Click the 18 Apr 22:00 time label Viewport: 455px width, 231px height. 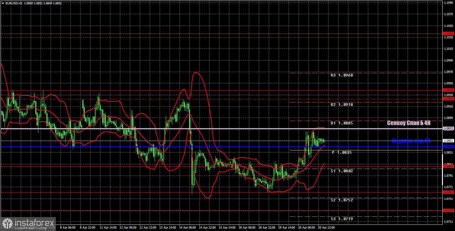pyautogui.click(x=267, y=227)
